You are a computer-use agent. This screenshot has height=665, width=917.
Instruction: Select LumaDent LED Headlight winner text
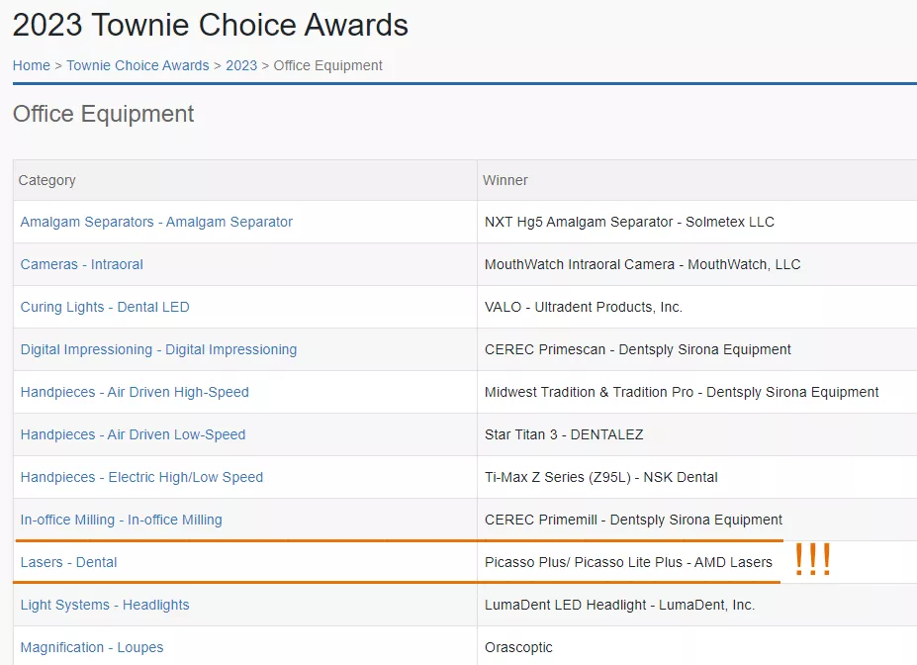[x=620, y=606]
